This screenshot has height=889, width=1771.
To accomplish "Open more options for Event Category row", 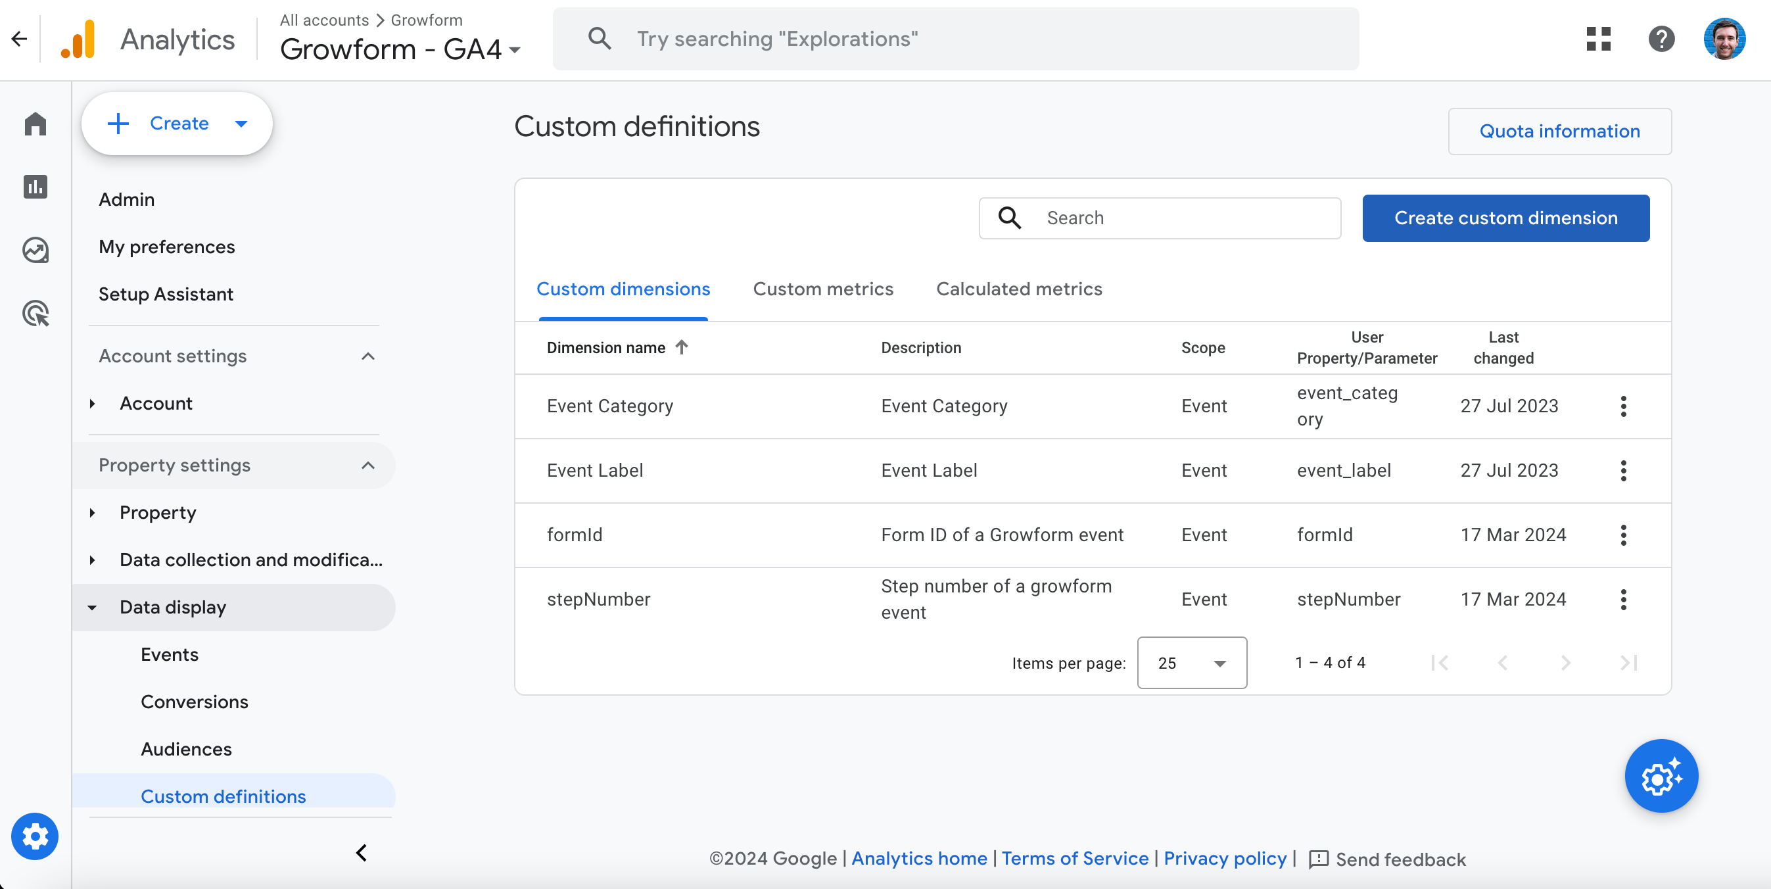I will [x=1623, y=406].
